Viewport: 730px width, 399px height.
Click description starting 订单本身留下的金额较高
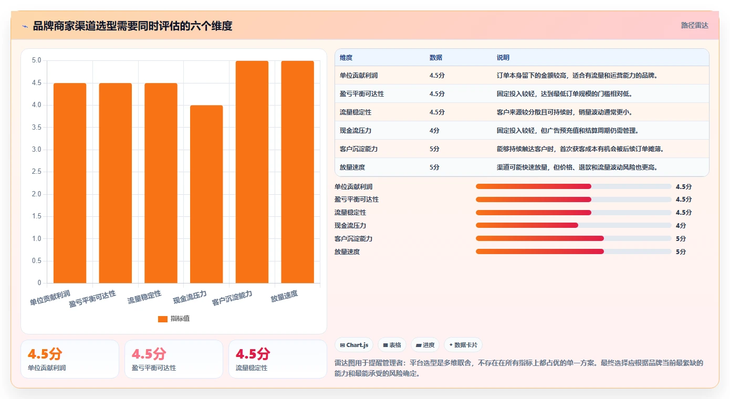point(577,76)
